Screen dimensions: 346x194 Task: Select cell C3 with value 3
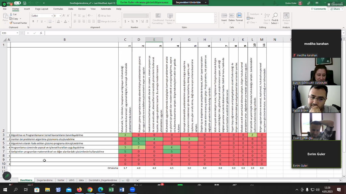(x=125, y=135)
